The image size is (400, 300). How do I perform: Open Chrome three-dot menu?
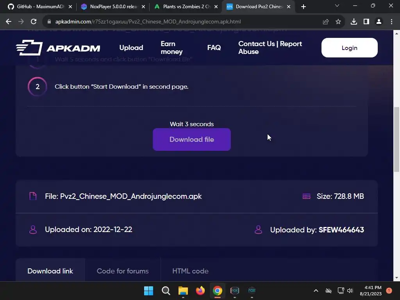point(391,22)
